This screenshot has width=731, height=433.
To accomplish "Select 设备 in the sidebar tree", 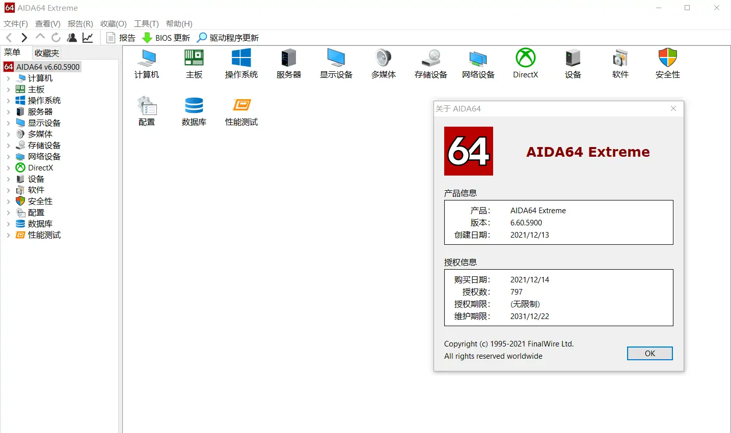I will [x=36, y=179].
